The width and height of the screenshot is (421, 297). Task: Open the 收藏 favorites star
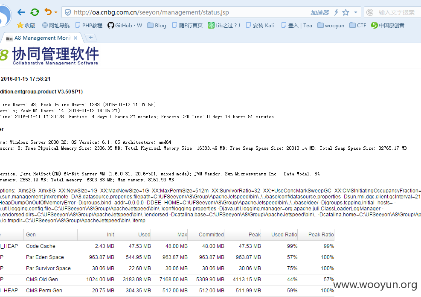26,25
